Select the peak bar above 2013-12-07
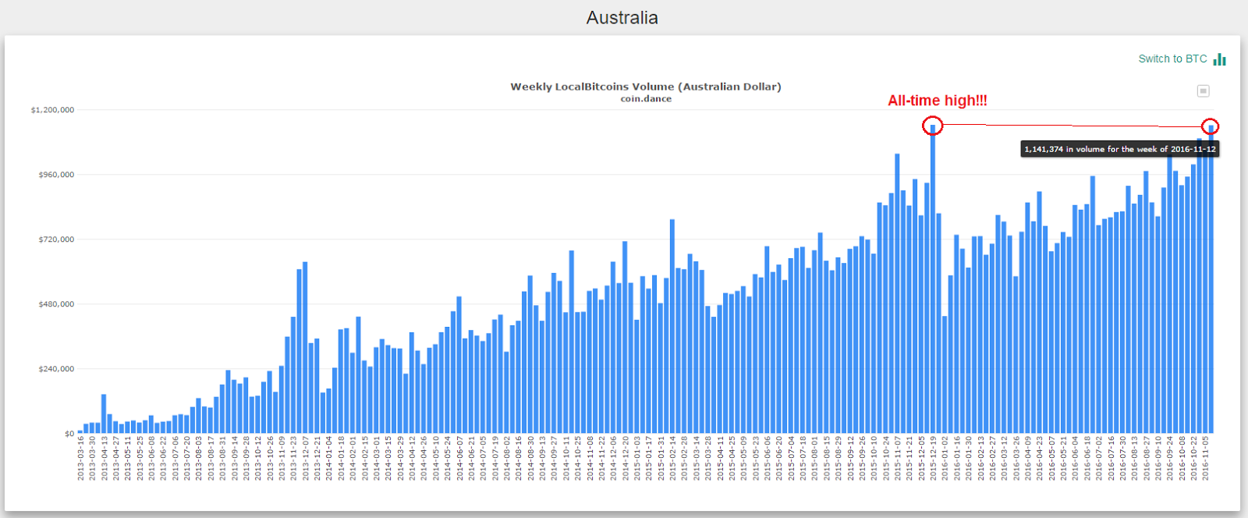The width and height of the screenshot is (1248, 518). [x=305, y=347]
